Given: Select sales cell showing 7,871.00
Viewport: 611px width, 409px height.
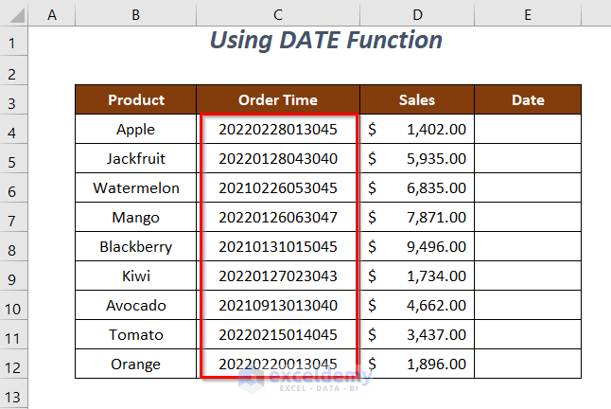Looking at the screenshot, I should 417,218.
